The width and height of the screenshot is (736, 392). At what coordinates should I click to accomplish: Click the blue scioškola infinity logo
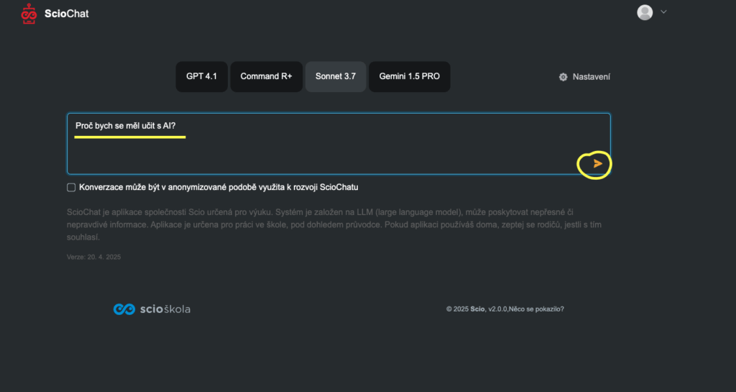(124, 309)
